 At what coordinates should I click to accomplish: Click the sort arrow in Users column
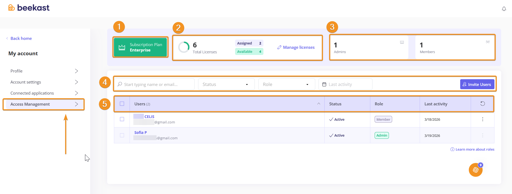[319, 104]
